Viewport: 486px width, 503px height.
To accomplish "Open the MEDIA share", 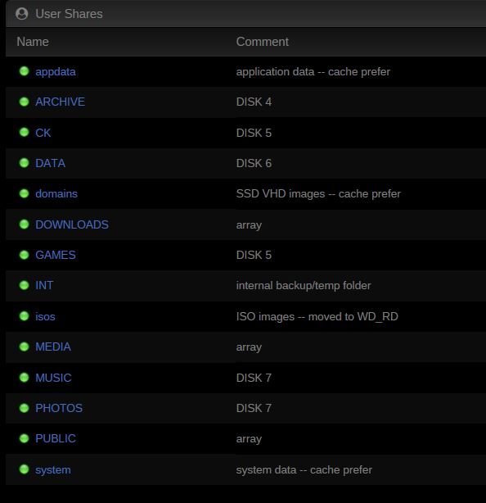I will pyautogui.click(x=53, y=347).
